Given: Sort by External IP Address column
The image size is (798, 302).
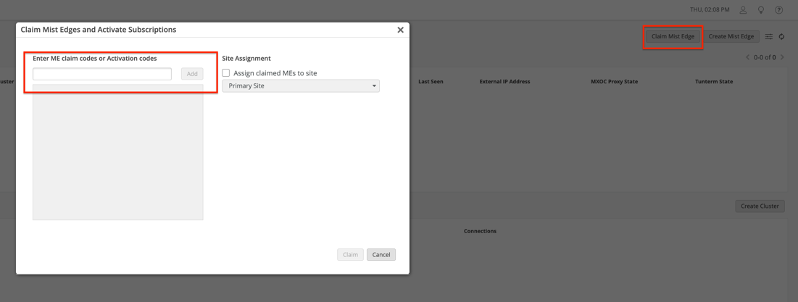Looking at the screenshot, I should (504, 82).
